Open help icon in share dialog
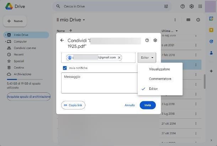The height and width of the screenshot is (146, 217). click(147, 40)
